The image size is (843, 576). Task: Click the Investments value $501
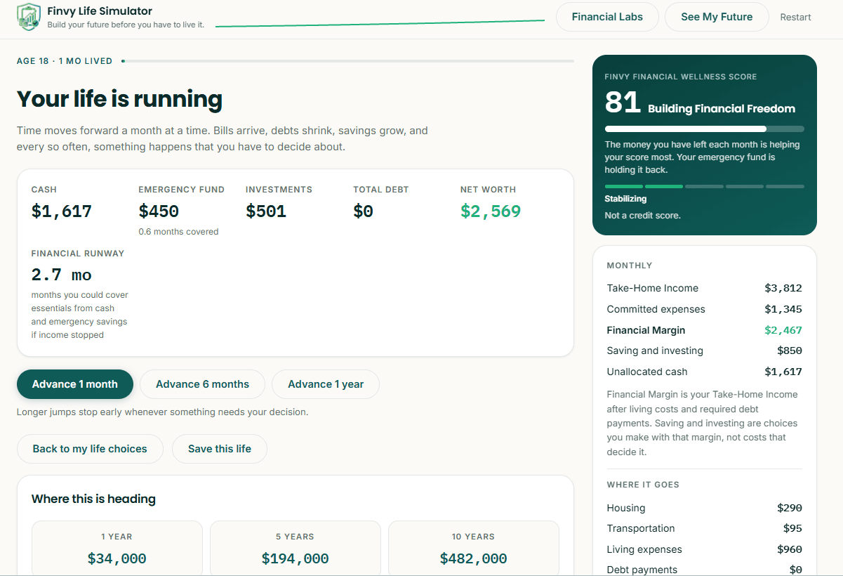[x=266, y=211]
